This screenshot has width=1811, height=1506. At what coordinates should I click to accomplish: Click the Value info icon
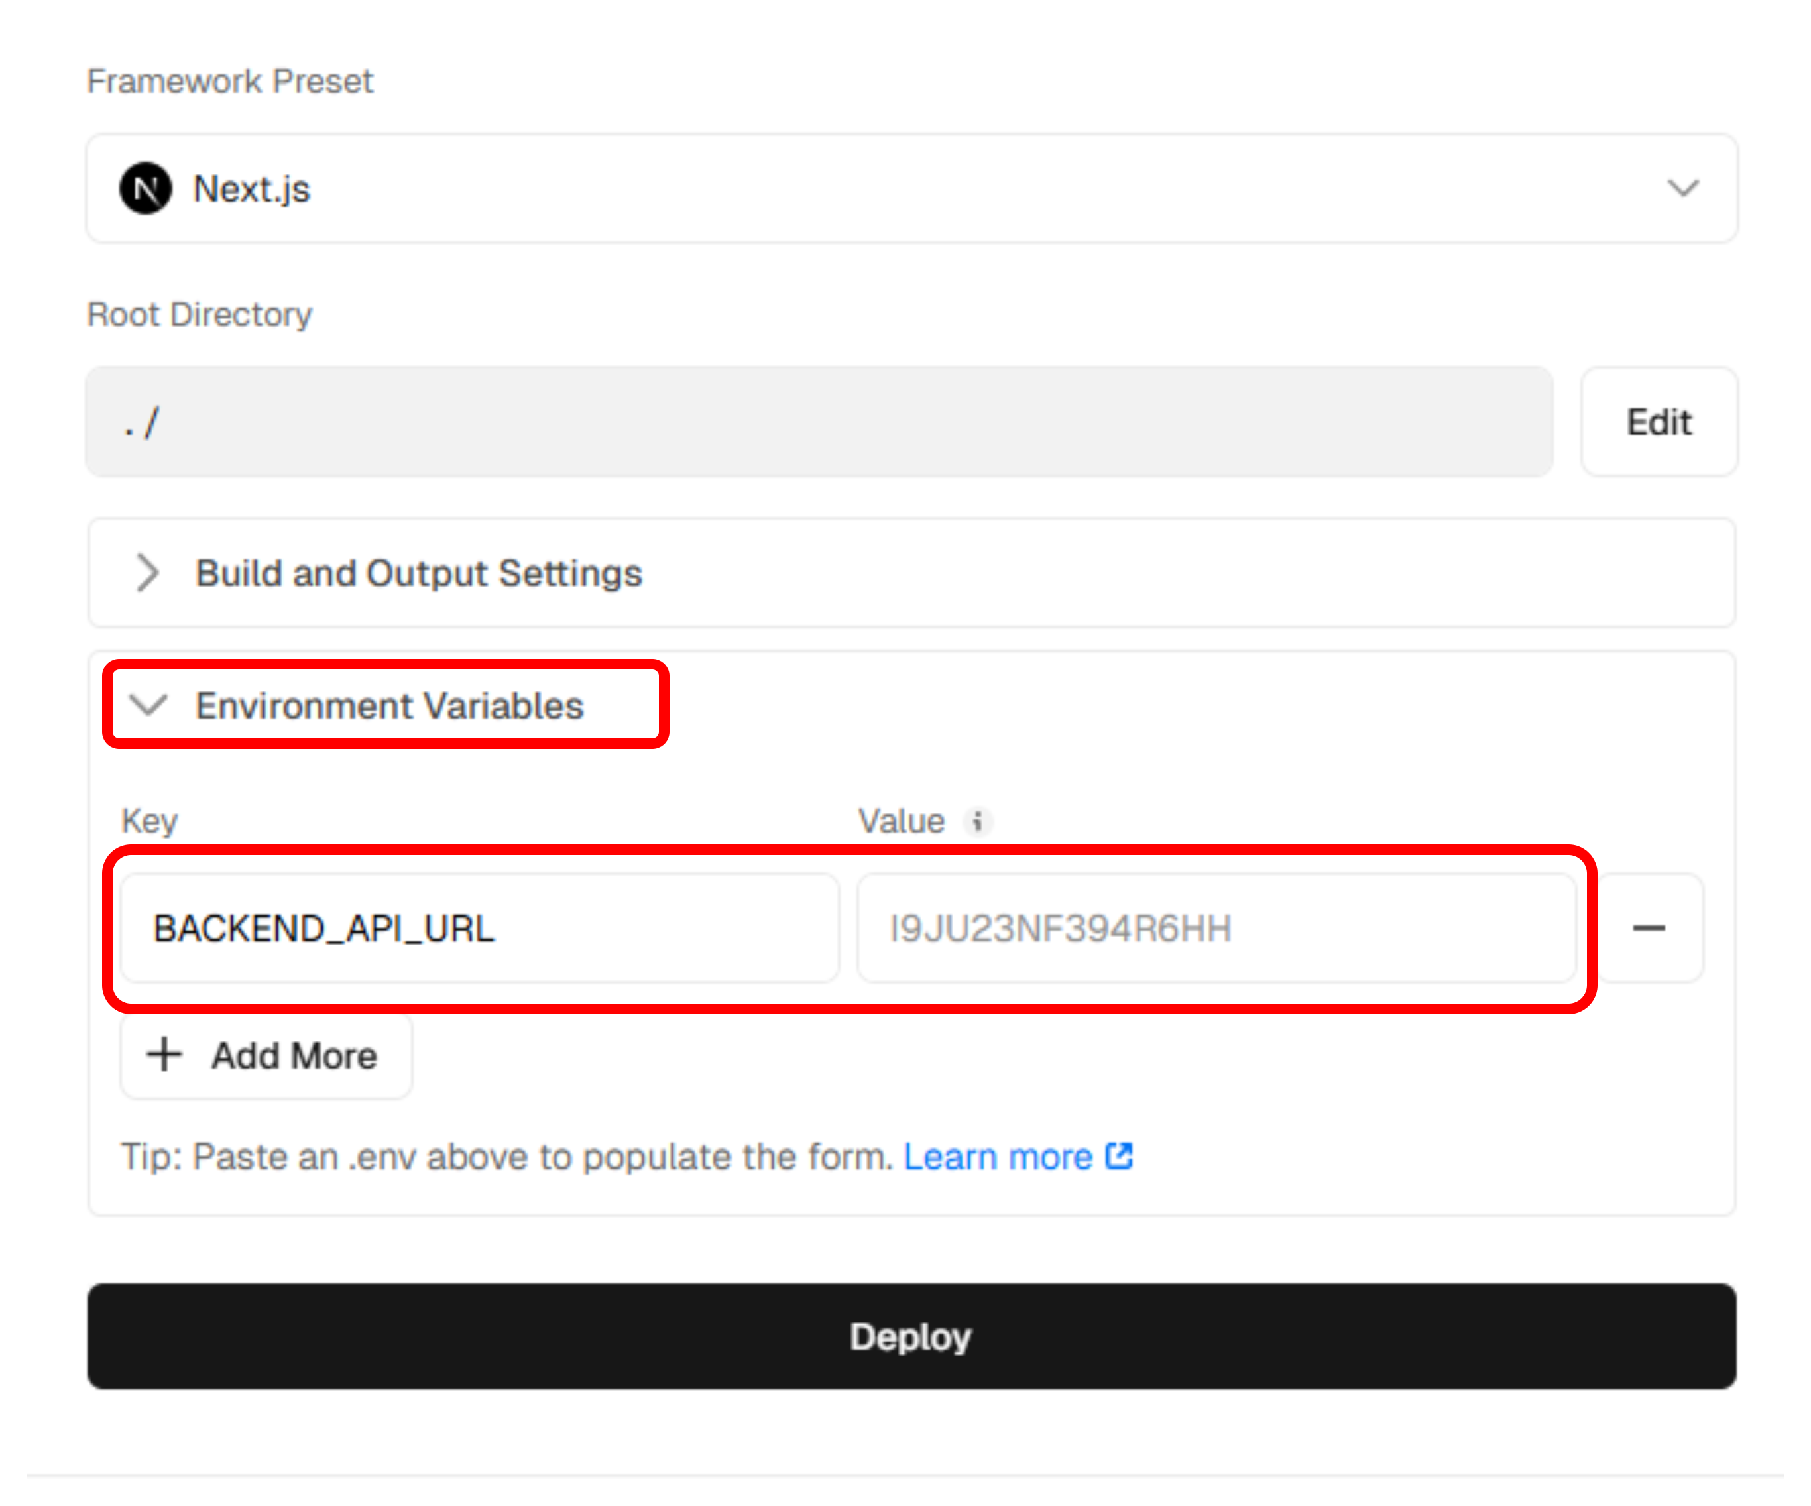977,820
